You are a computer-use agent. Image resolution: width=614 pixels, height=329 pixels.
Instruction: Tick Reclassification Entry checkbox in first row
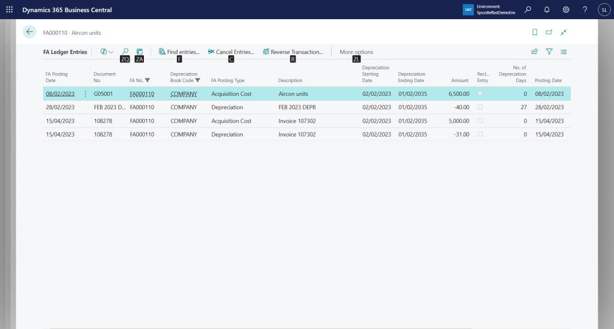click(x=480, y=94)
